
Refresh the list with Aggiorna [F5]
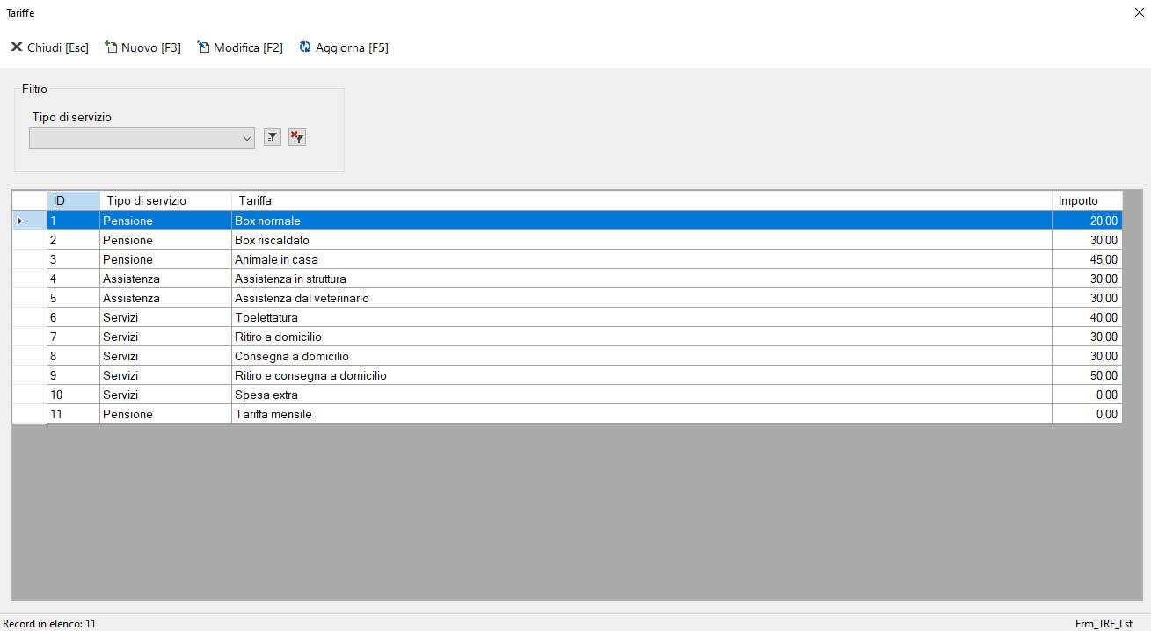coord(344,47)
